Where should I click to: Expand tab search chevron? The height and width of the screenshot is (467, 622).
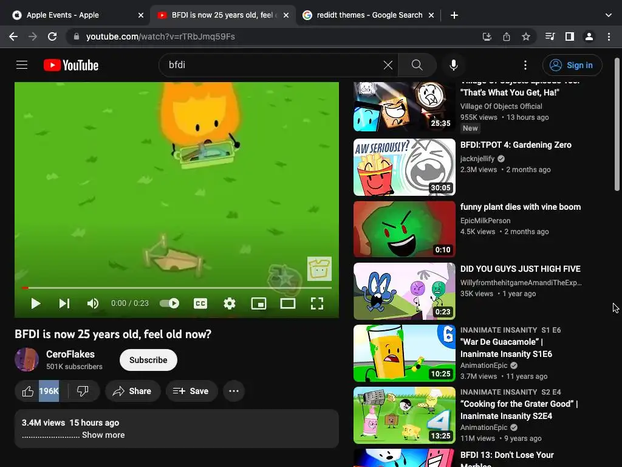(609, 15)
